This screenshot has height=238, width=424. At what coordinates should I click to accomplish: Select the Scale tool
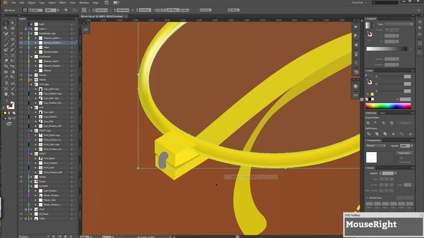click(x=13, y=56)
